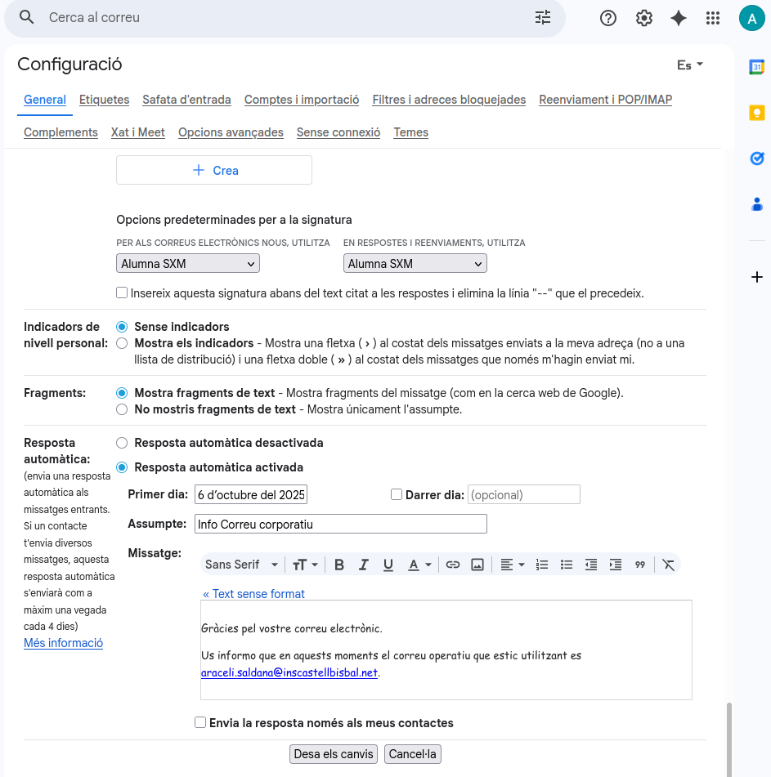The image size is (771, 777).
Task: Open the Filtres i adreces bloquejades tab
Action: click(449, 100)
